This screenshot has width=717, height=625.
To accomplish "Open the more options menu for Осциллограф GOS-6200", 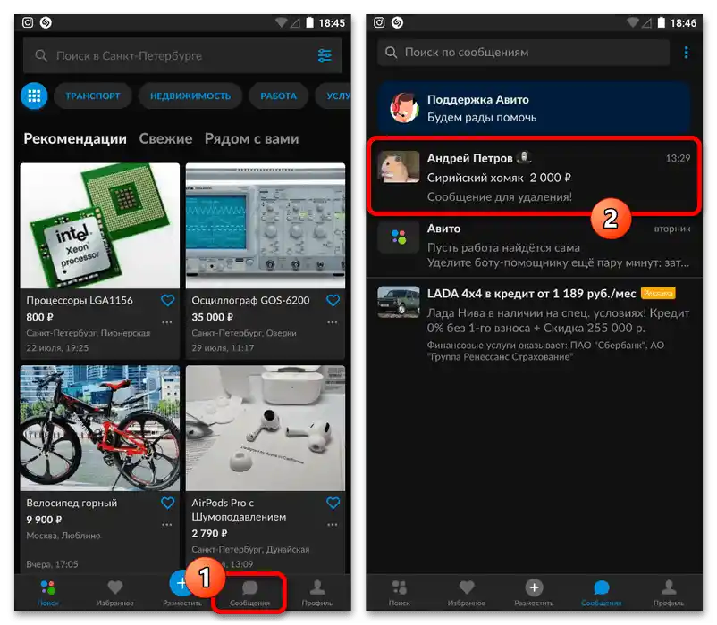I will (333, 322).
